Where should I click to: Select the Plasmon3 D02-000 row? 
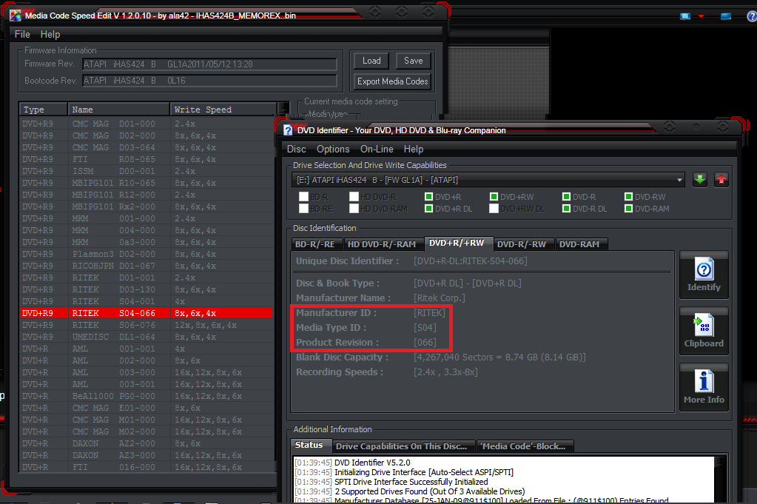(x=147, y=254)
